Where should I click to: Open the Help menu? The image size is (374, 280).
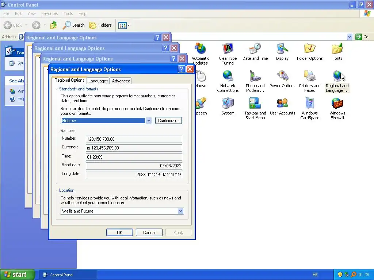pyautogui.click(x=82, y=13)
